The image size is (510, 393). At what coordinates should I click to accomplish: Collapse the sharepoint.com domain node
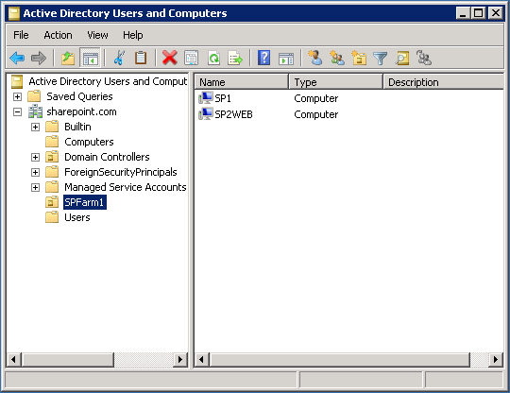pos(18,111)
